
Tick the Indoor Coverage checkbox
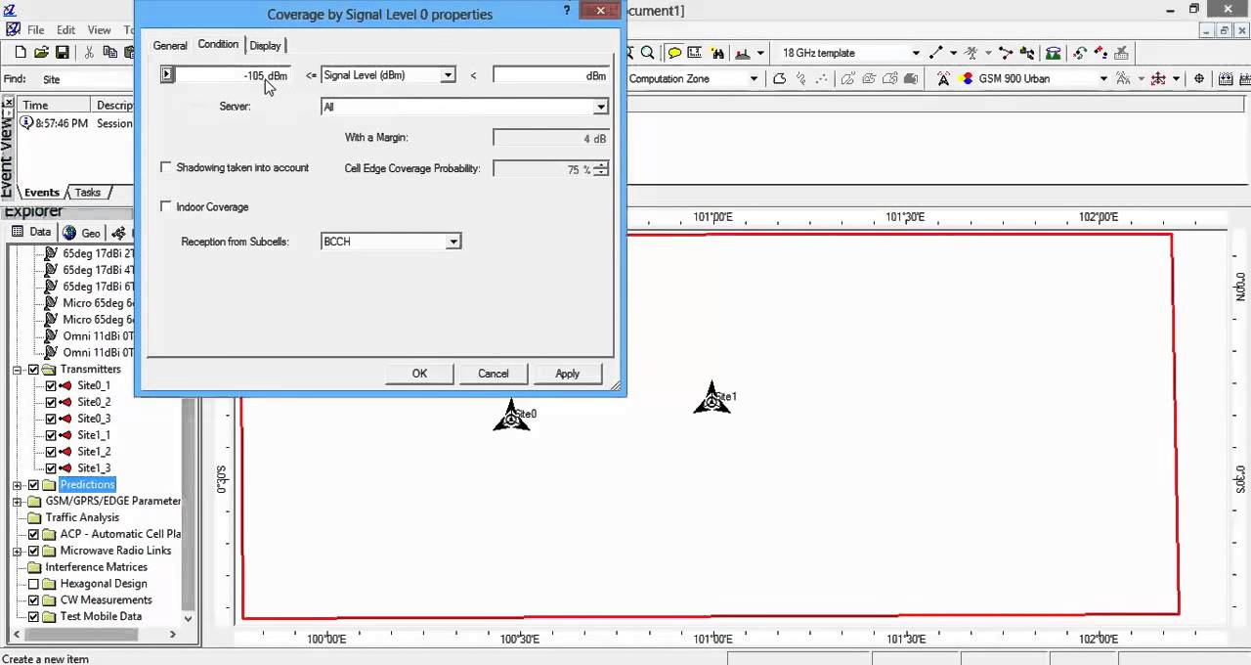(166, 206)
